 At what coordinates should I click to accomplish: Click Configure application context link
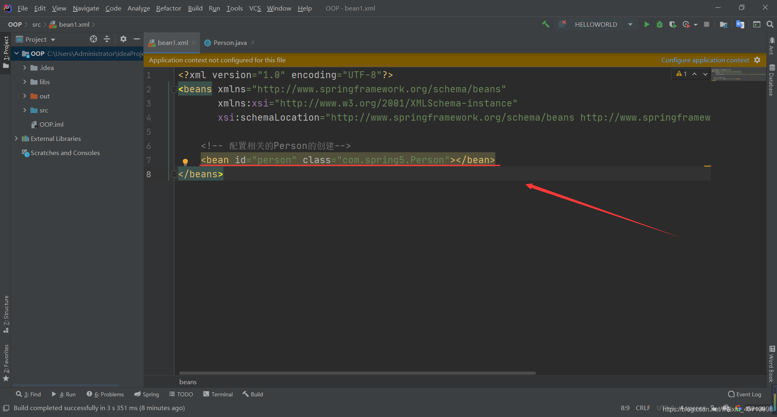pos(705,60)
